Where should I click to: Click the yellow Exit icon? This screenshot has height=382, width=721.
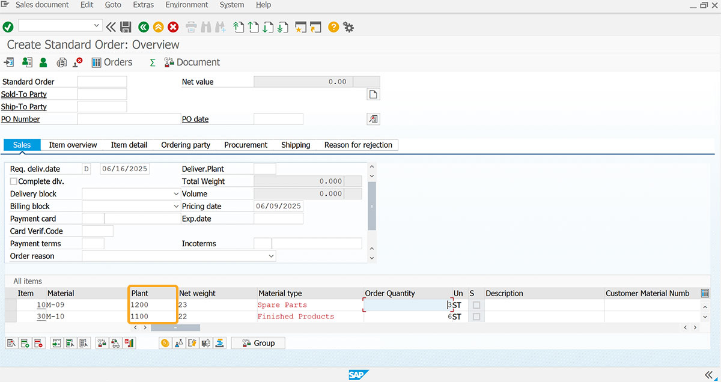tap(158, 27)
